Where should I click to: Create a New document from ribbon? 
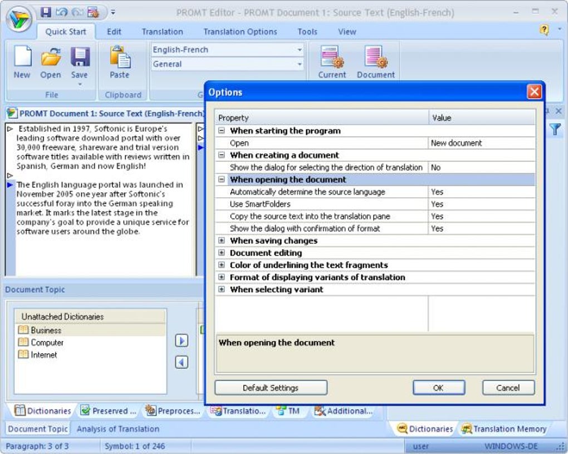click(22, 62)
